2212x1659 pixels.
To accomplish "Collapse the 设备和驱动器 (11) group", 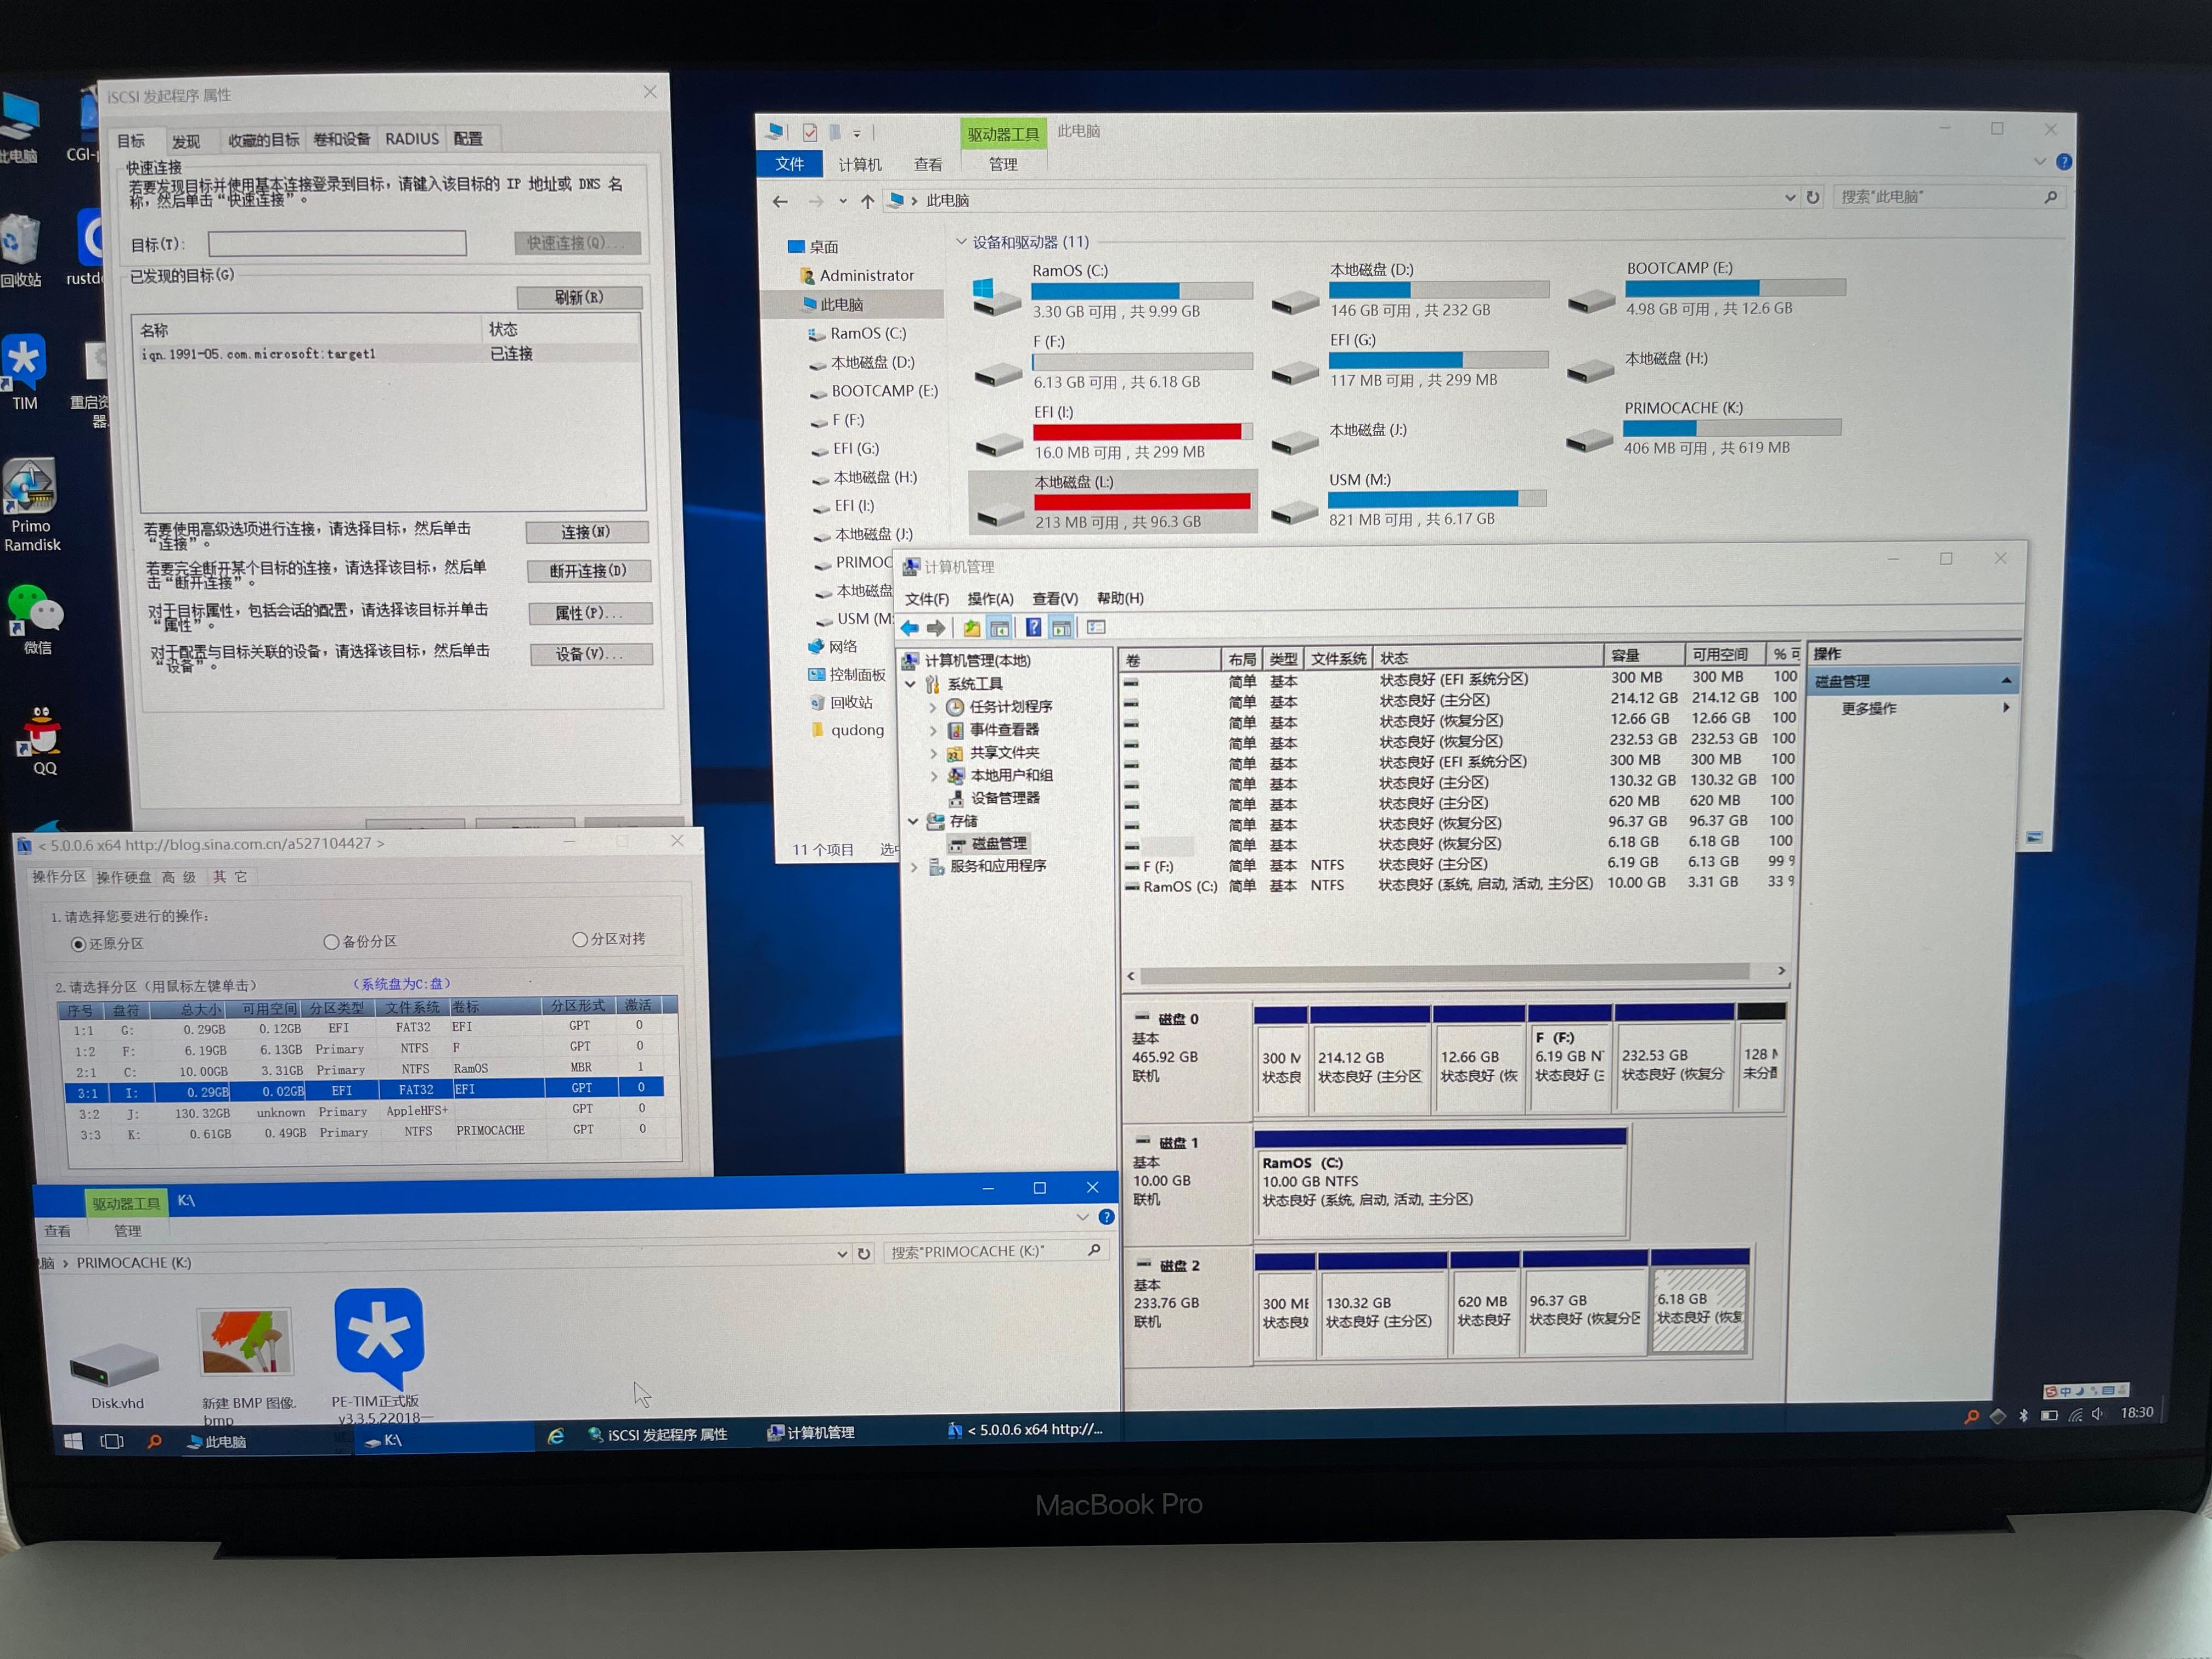I will [x=961, y=242].
